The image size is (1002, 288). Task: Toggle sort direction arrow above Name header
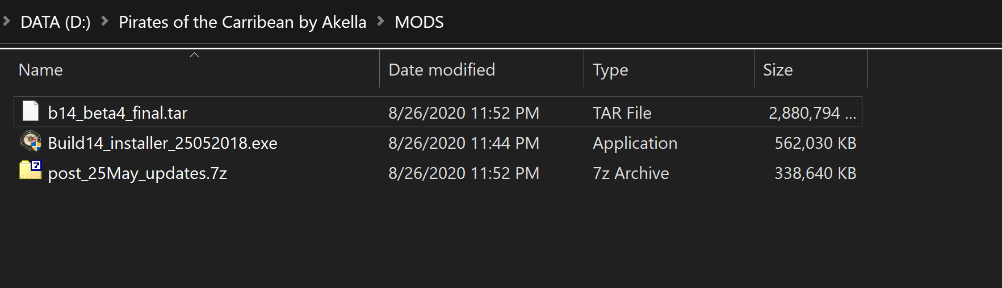tap(194, 55)
